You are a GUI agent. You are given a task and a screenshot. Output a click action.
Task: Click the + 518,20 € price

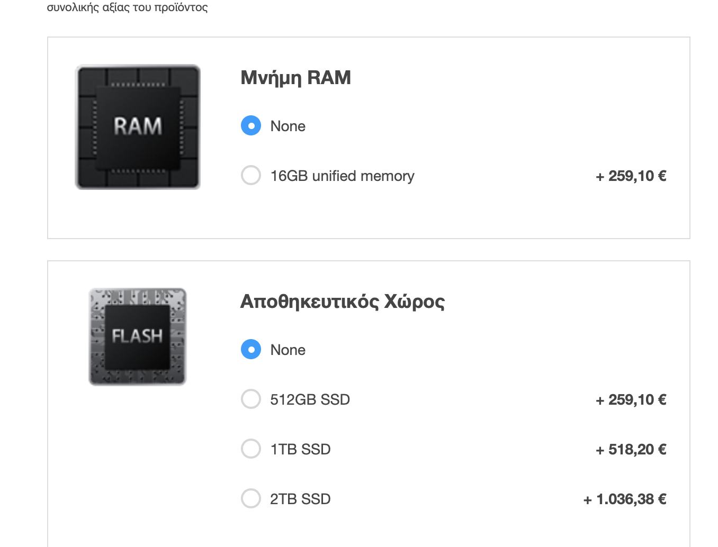pos(631,450)
